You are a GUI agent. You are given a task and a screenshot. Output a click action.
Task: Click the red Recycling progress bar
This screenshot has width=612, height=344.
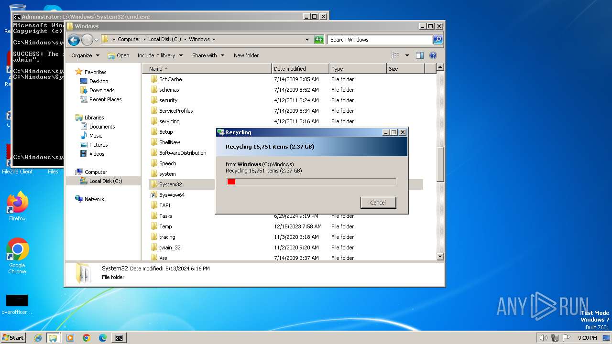(x=311, y=182)
